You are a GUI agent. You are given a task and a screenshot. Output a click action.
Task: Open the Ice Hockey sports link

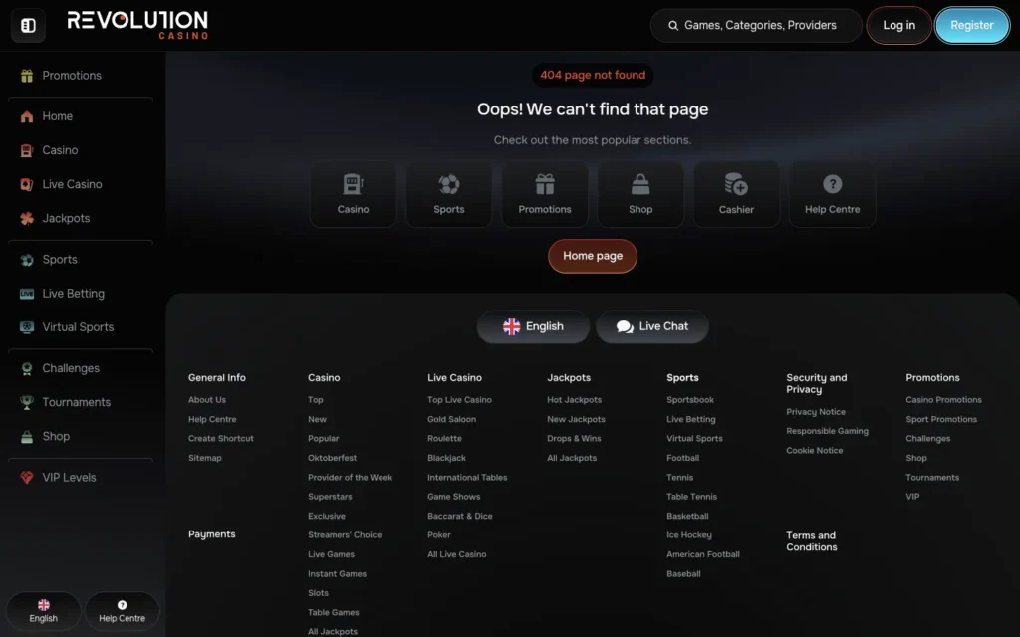[689, 534]
